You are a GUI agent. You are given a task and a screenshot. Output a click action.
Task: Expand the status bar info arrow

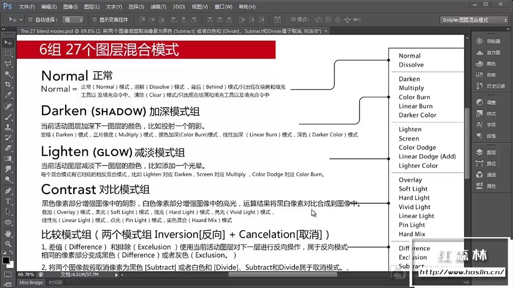pos(116,275)
